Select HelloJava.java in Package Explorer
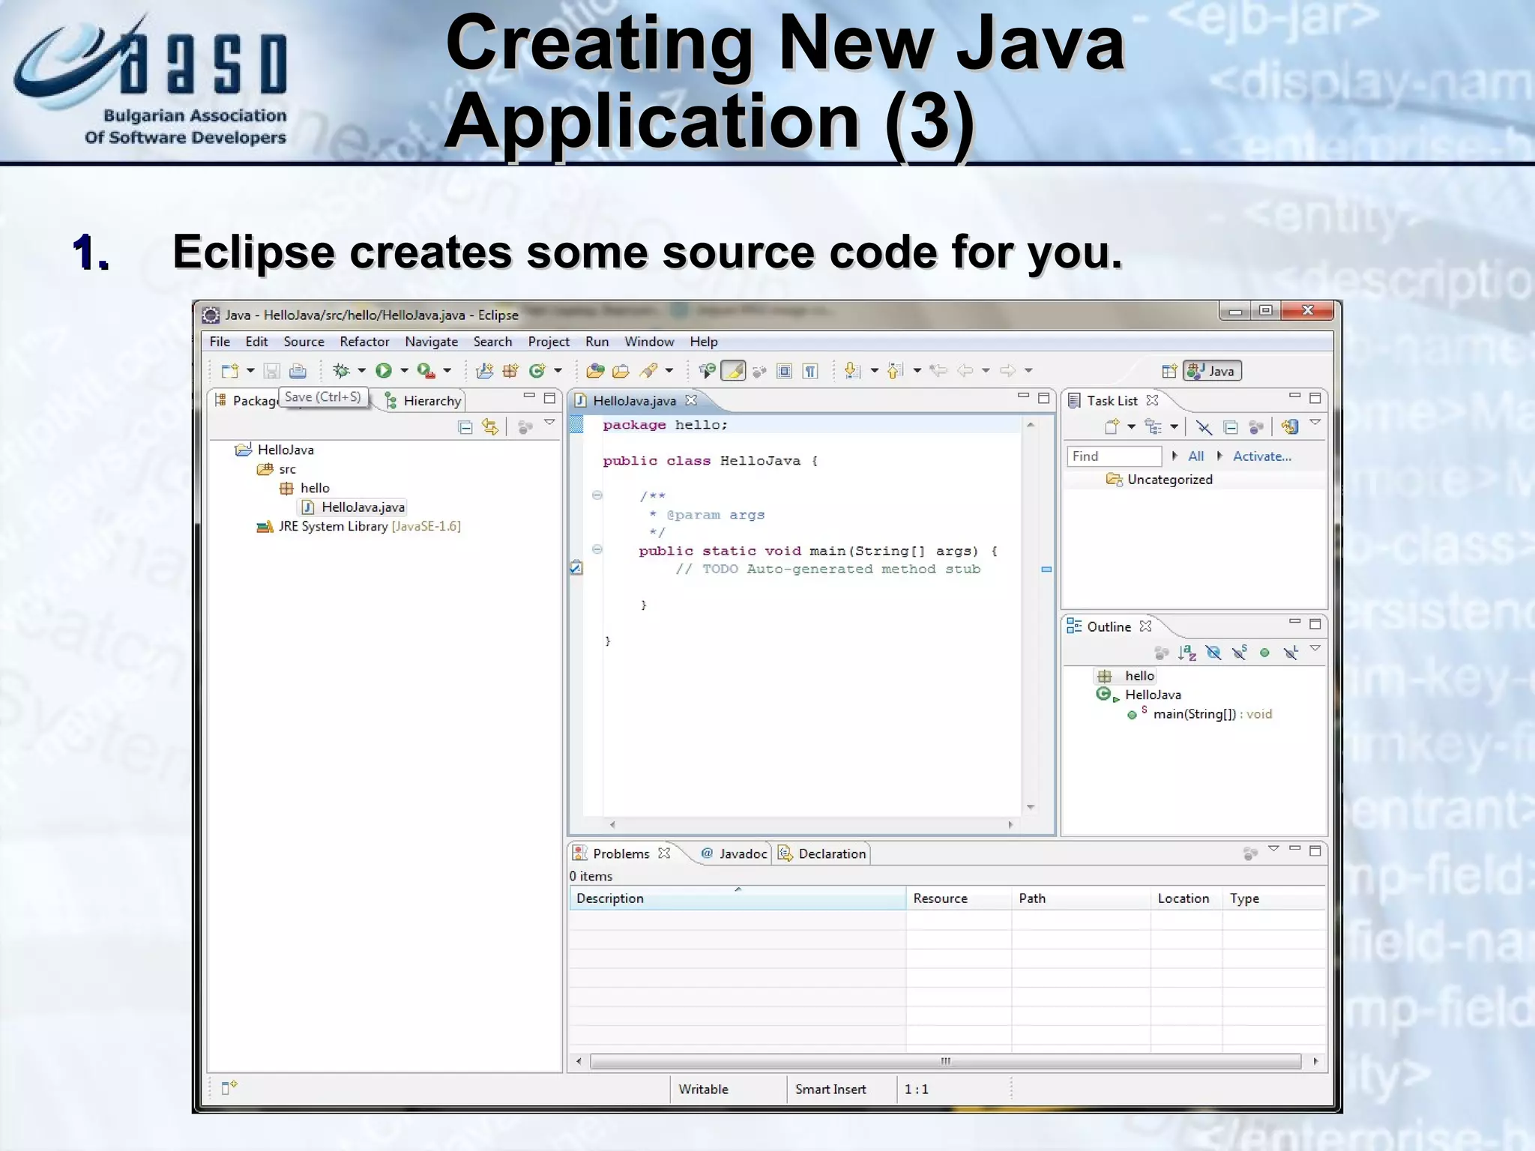 click(353, 507)
